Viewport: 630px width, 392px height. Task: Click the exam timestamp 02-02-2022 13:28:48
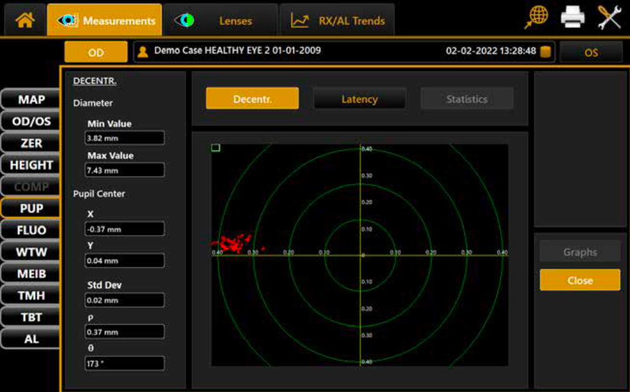click(491, 51)
